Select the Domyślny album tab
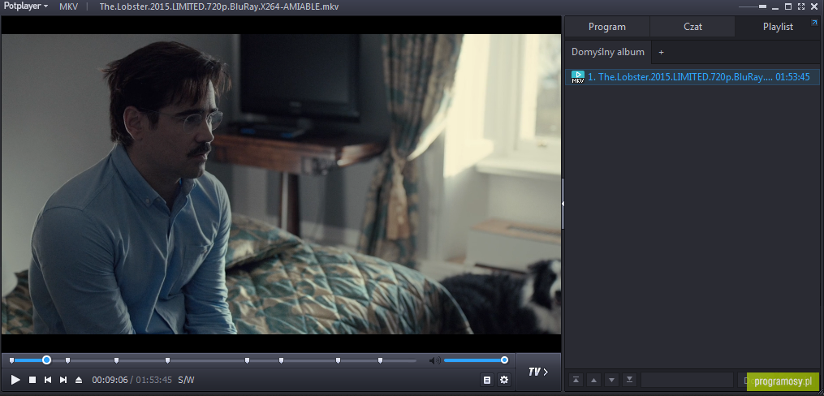 click(607, 53)
